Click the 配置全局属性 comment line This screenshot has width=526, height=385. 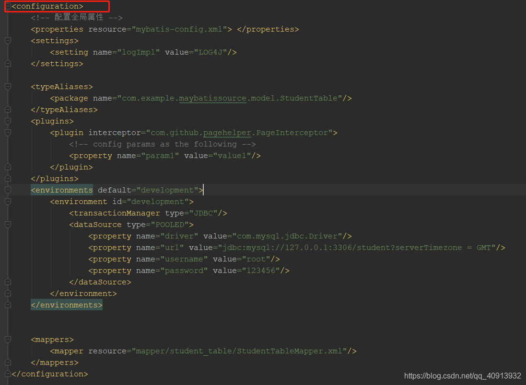(x=77, y=17)
